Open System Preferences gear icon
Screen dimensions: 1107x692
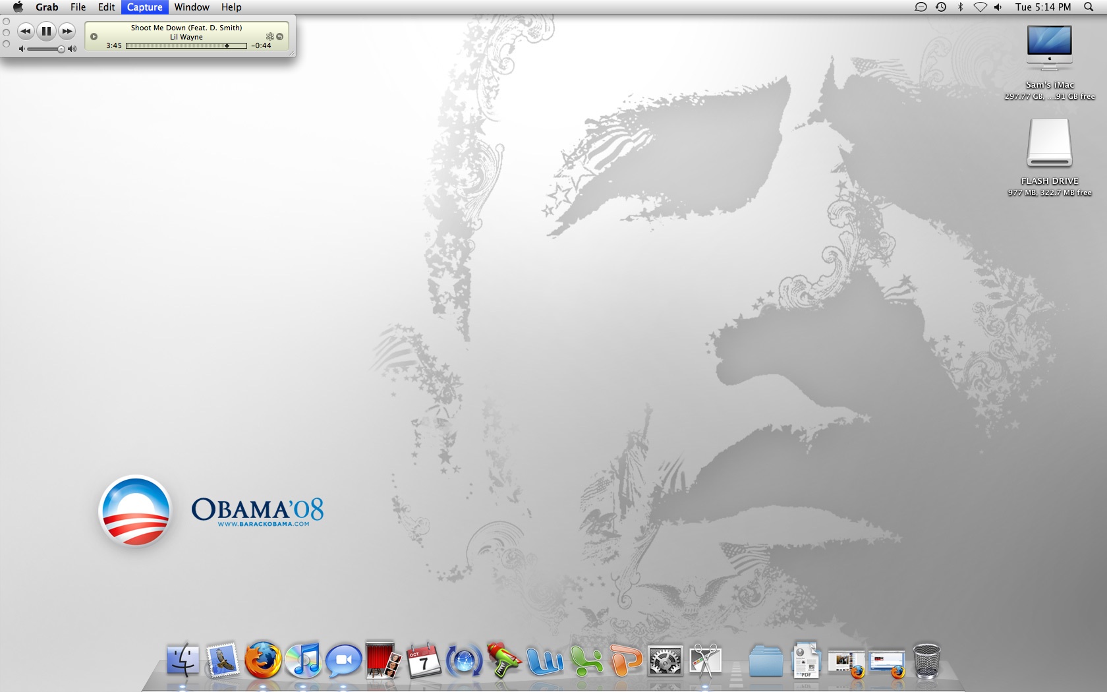pyautogui.click(x=666, y=660)
